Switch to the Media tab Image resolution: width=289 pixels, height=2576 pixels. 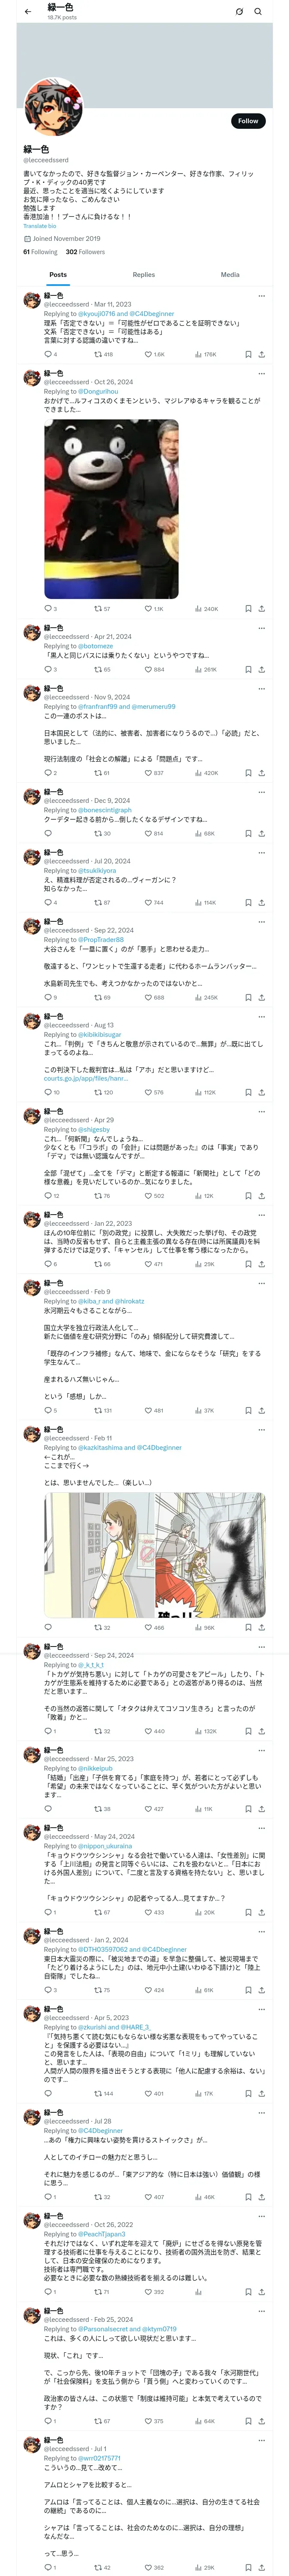(230, 274)
